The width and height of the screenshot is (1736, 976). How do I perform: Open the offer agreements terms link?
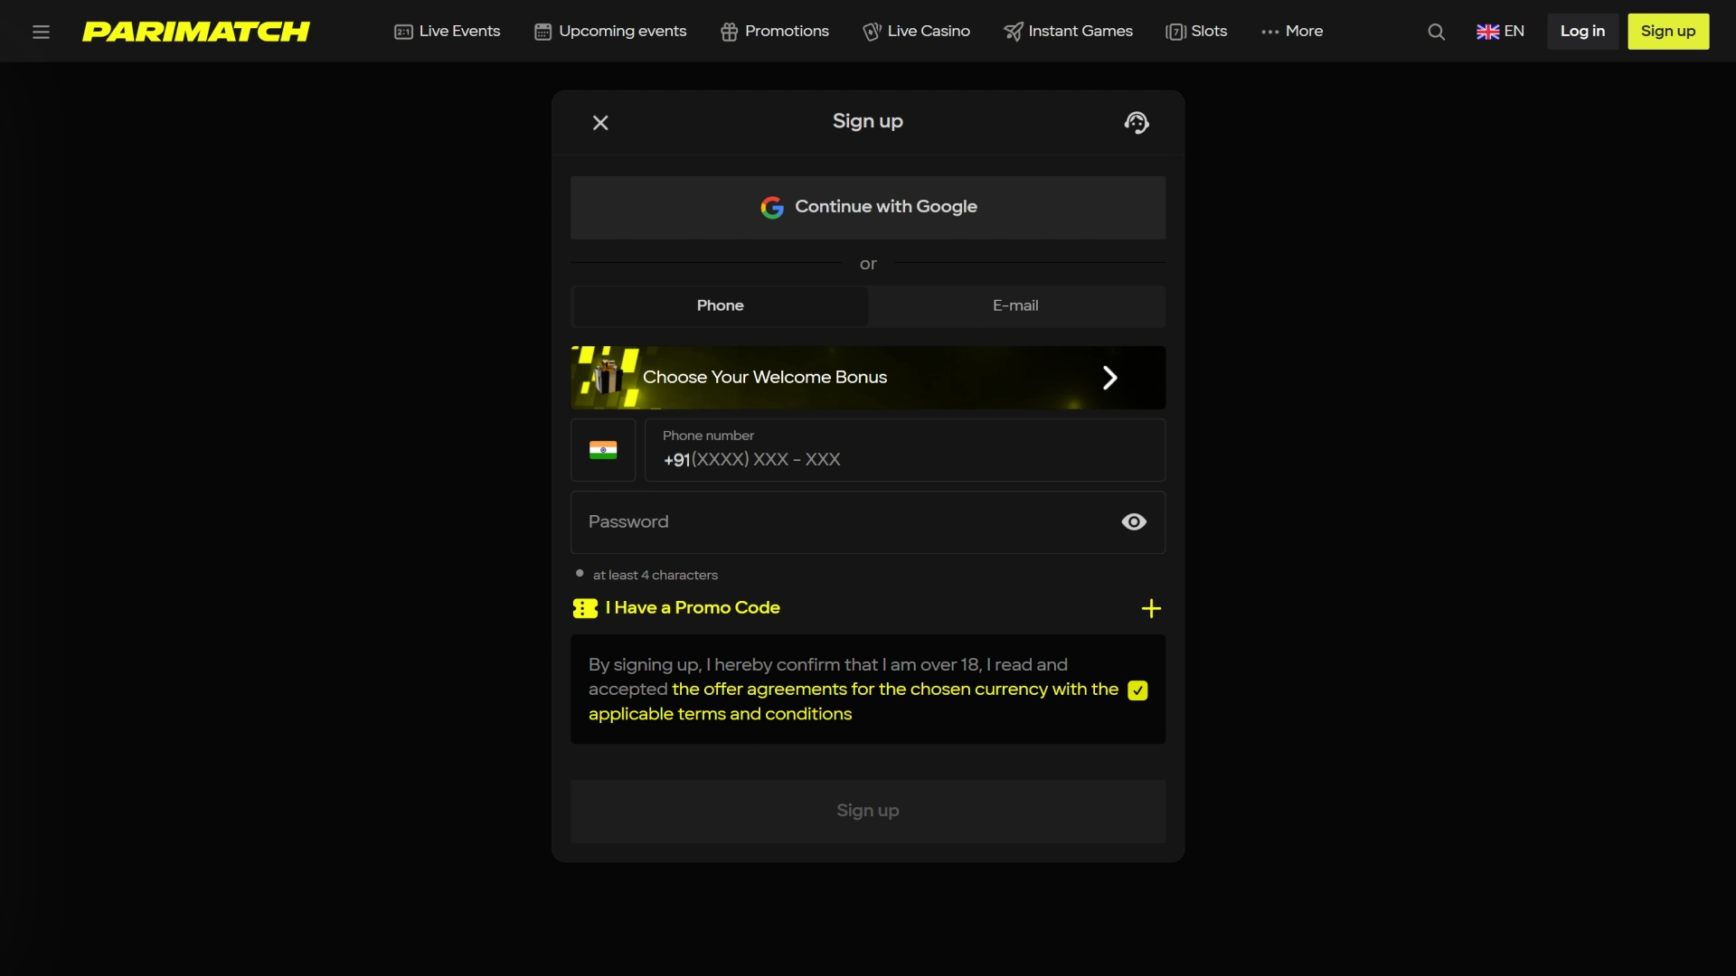(x=894, y=690)
